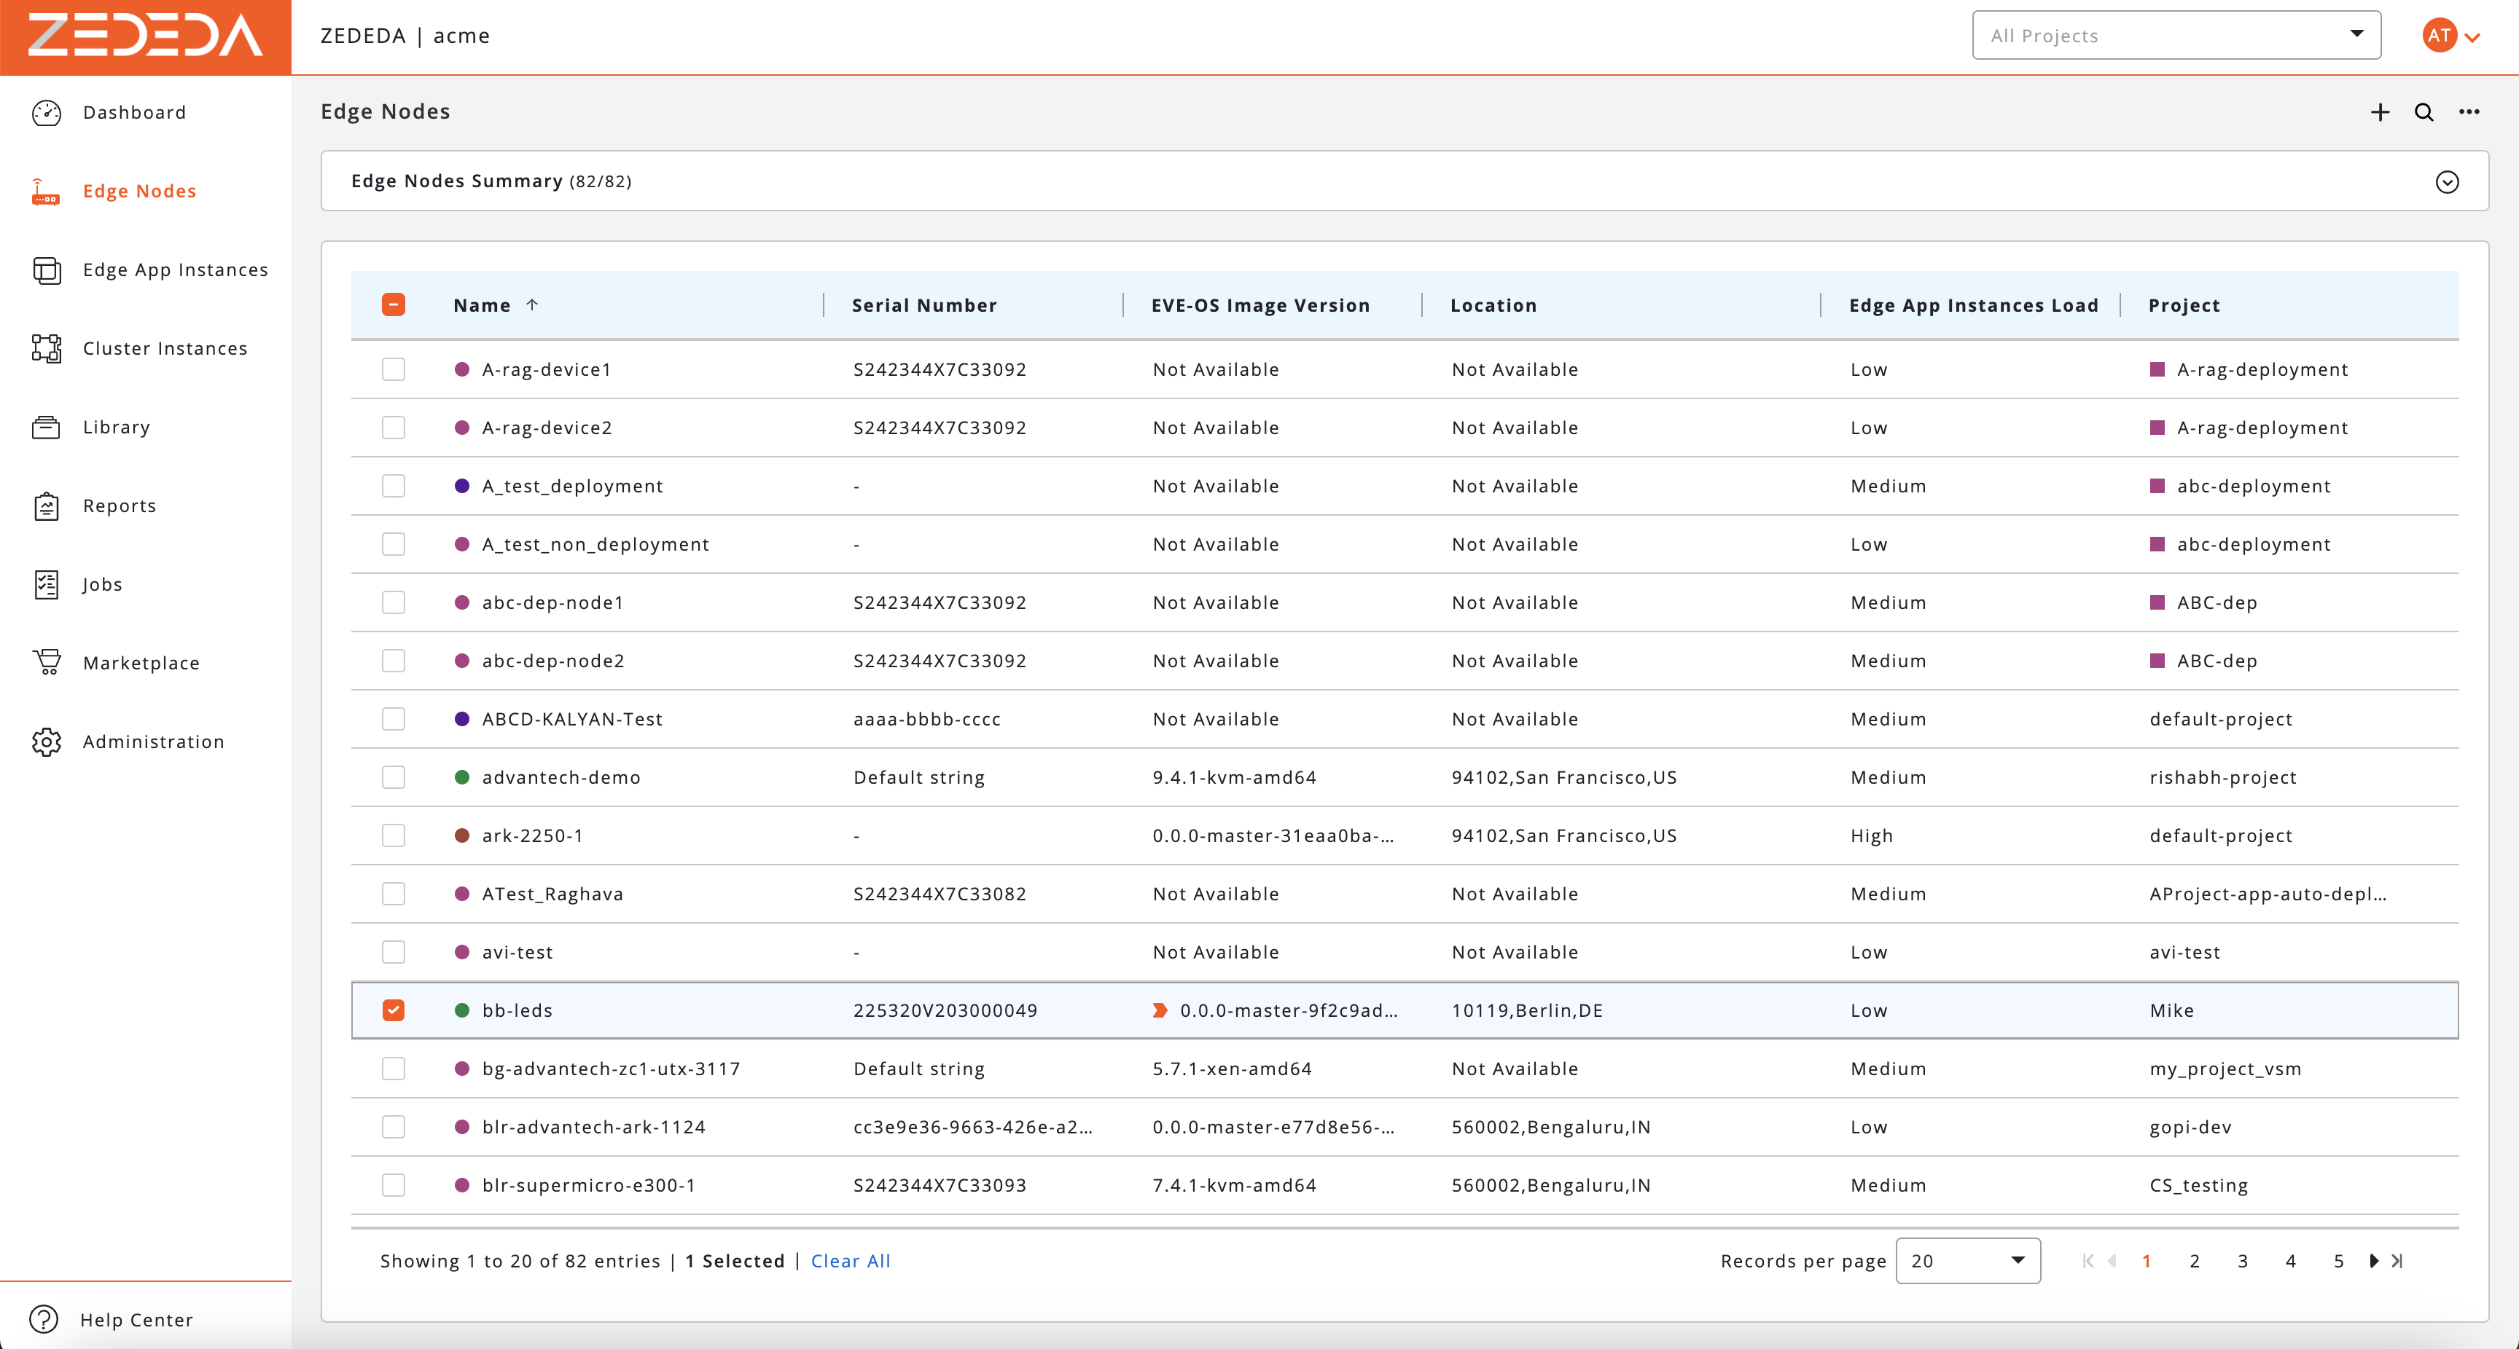Open the AT user account menu

2448,35
